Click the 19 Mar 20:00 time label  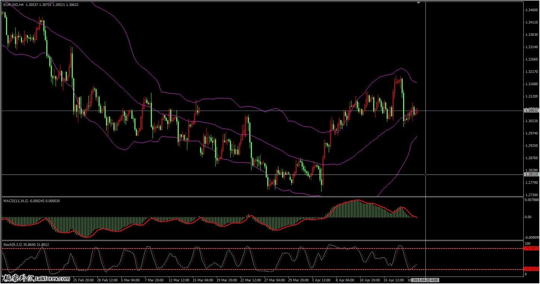click(227, 280)
